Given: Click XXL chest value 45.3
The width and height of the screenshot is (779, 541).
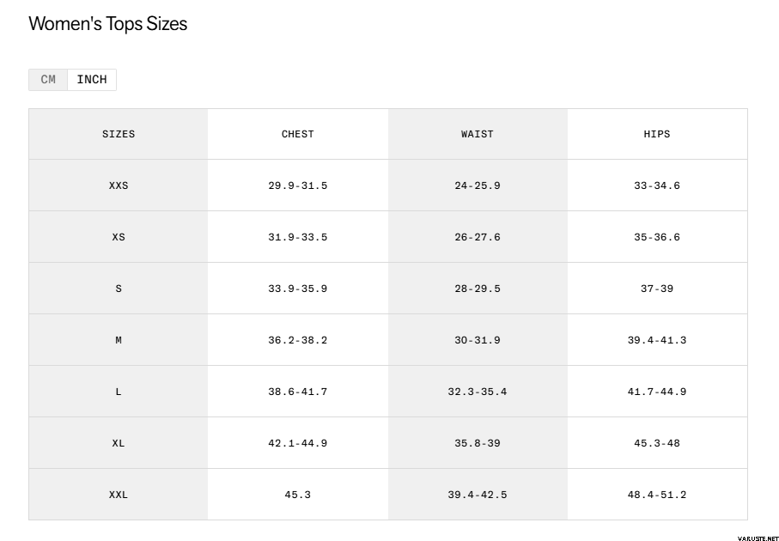Looking at the screenshot, I should pyautogui.click(x=298, y=495).
